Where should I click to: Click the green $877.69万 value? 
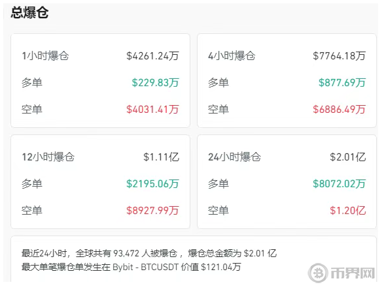pyautogui.click(x=342, y=83)
